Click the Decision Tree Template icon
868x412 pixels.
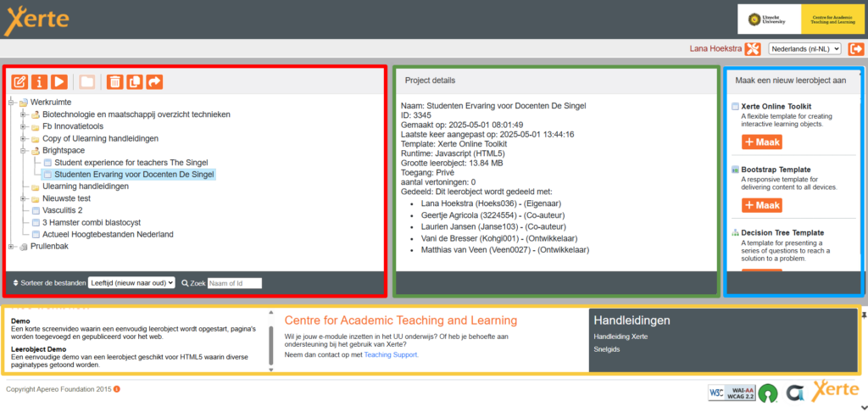[x=735, y=232]
